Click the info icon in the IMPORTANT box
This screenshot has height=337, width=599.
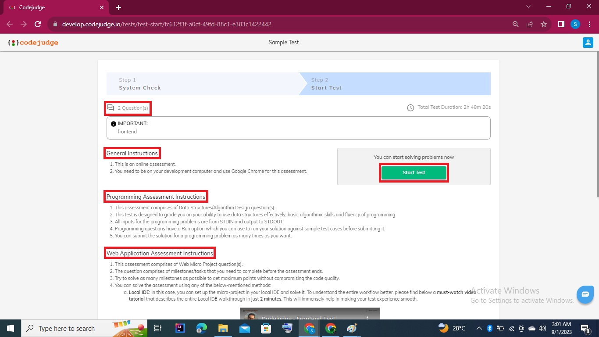click(113, 123)
